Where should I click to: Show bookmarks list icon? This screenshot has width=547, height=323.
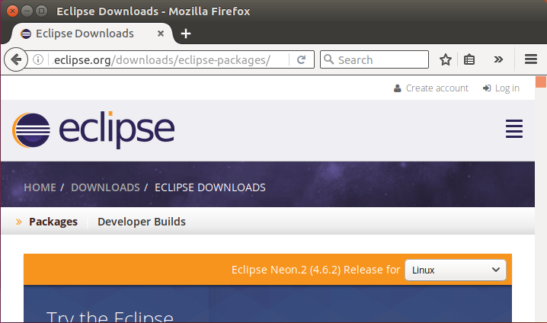click(469, 59)
